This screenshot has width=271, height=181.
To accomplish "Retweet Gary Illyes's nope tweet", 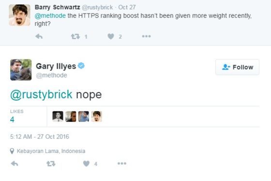I will 51,164.
